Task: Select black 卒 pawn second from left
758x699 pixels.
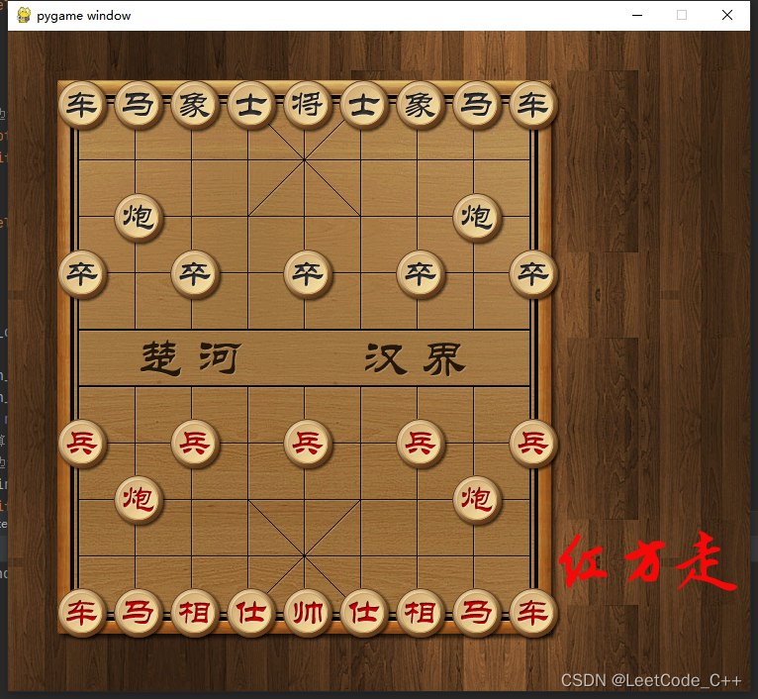Action: [195, 274]
